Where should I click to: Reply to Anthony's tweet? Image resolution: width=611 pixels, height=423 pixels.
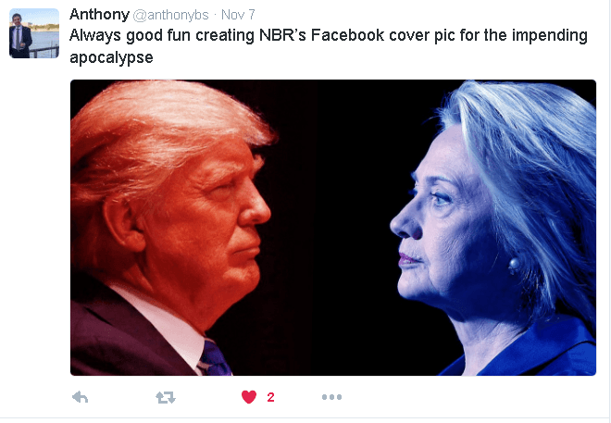coord(81,397)
